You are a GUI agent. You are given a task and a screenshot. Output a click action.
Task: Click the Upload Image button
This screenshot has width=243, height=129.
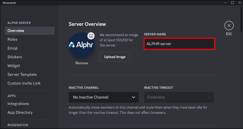coord(115,57)
